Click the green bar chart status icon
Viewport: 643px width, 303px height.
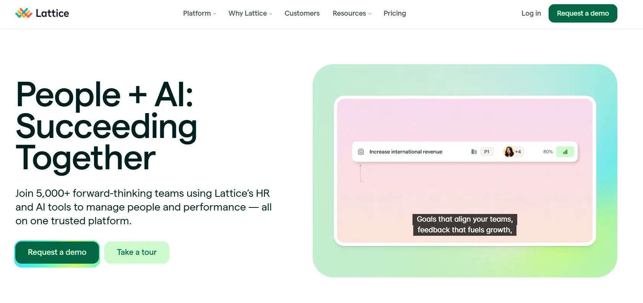(x=565, y=152)
